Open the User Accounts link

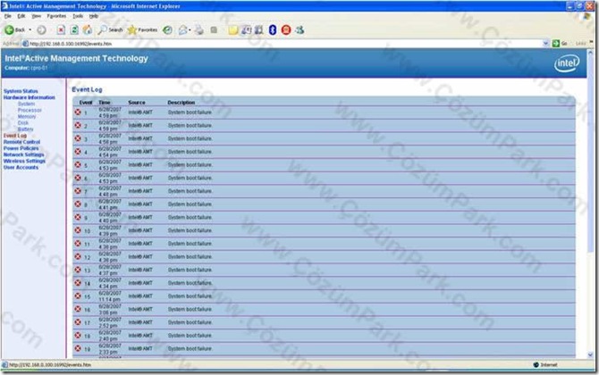coord(21,167)
